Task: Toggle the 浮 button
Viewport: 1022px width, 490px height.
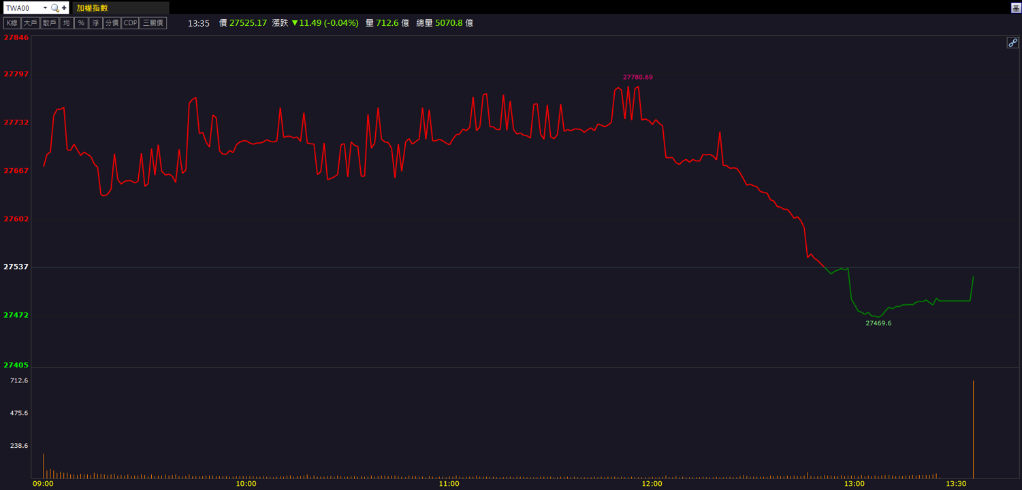Action: point(96,23)
